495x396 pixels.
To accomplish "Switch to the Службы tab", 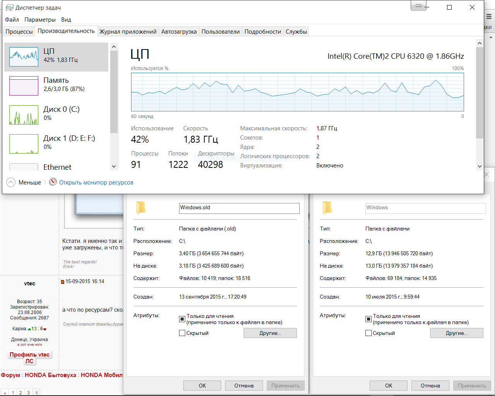I will click(x=296, y=32).
